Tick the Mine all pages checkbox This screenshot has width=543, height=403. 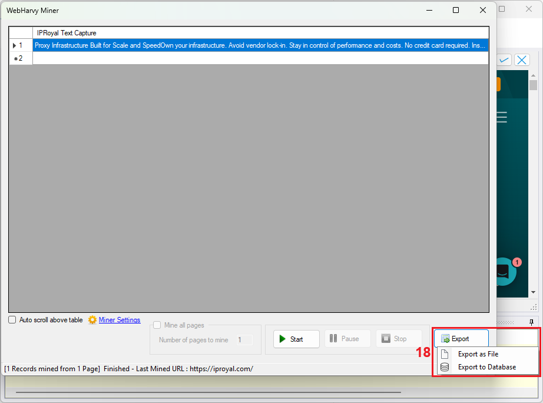pyautogui.click(x=157, y=325)
